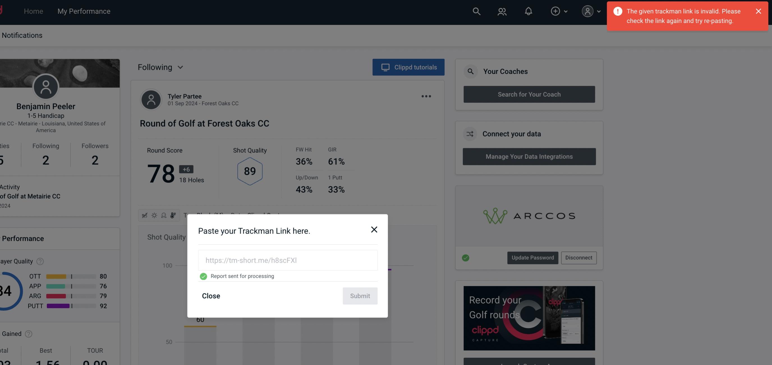Click Manage Your Data Integrations button
772x365 pixels.
click(529, 156)
